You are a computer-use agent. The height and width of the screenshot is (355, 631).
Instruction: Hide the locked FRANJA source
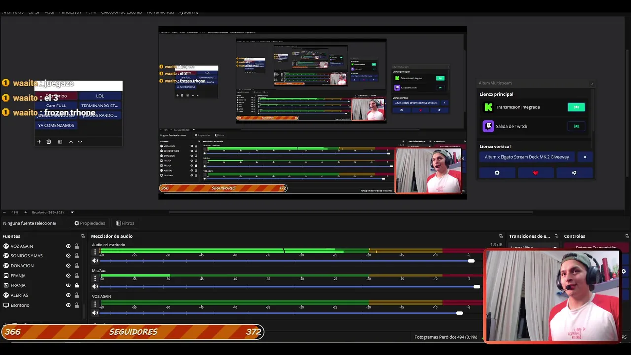tap(68, 285)
